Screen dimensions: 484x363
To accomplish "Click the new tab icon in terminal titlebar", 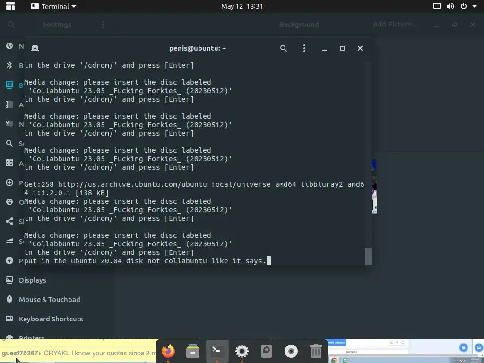I will tap(35, 48).
